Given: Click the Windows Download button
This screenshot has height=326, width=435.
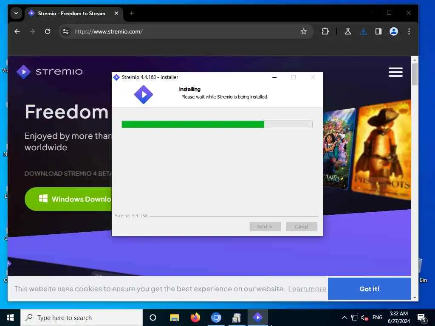Looking at the screenshot, I should pyautogui.click(x=68, y=199).
